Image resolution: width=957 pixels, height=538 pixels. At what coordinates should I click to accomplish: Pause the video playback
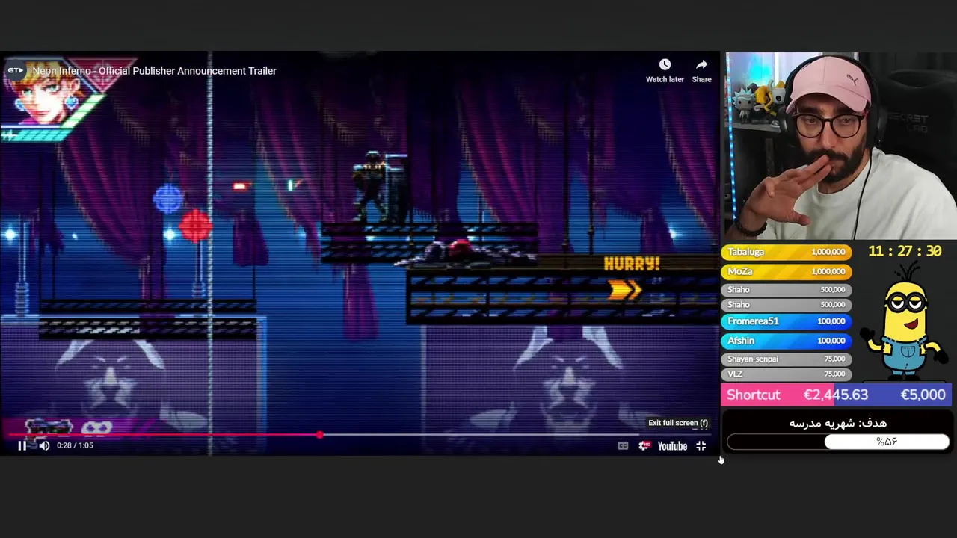click(x=22, y=446)
